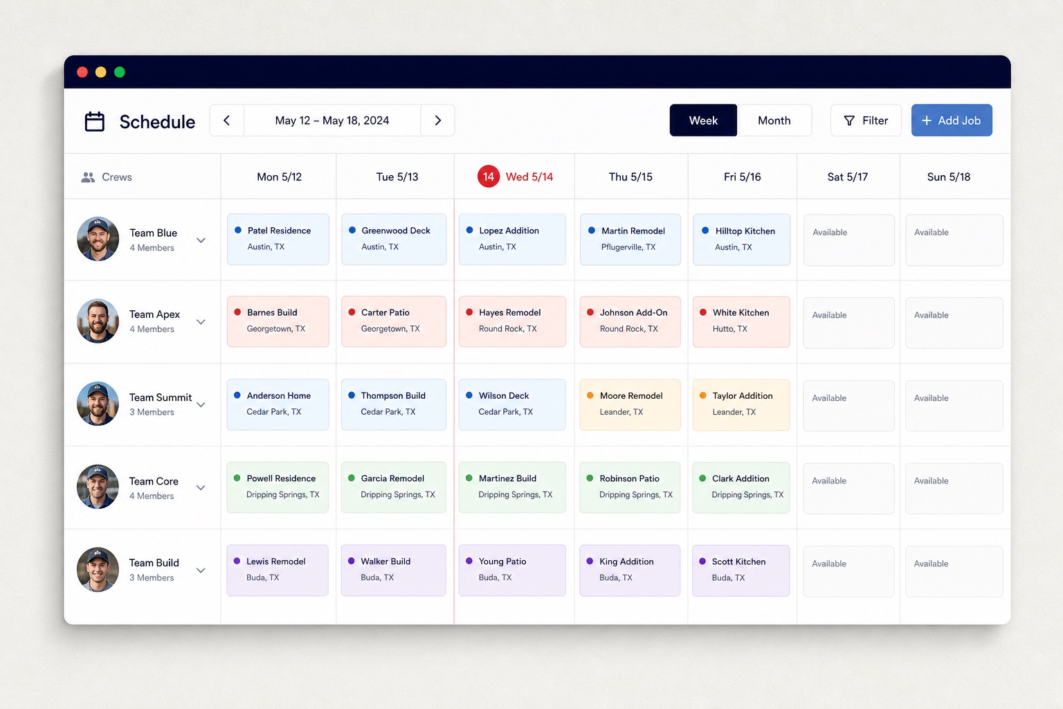This screenshot has width=1063, height=709.
Task: Click Team Build avatar photo
Action: pyautogui.click(x=98, y=569)
